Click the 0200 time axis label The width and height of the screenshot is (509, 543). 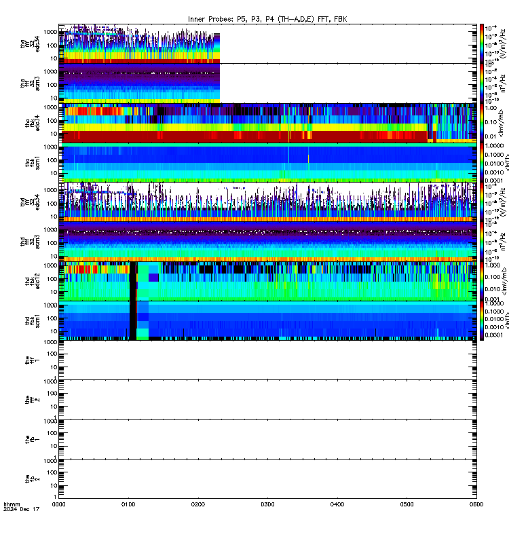[197, 504]
